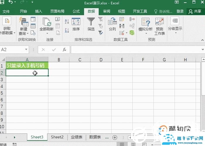
Task: Click the connection Properties icon
Action: pos(57,26)
